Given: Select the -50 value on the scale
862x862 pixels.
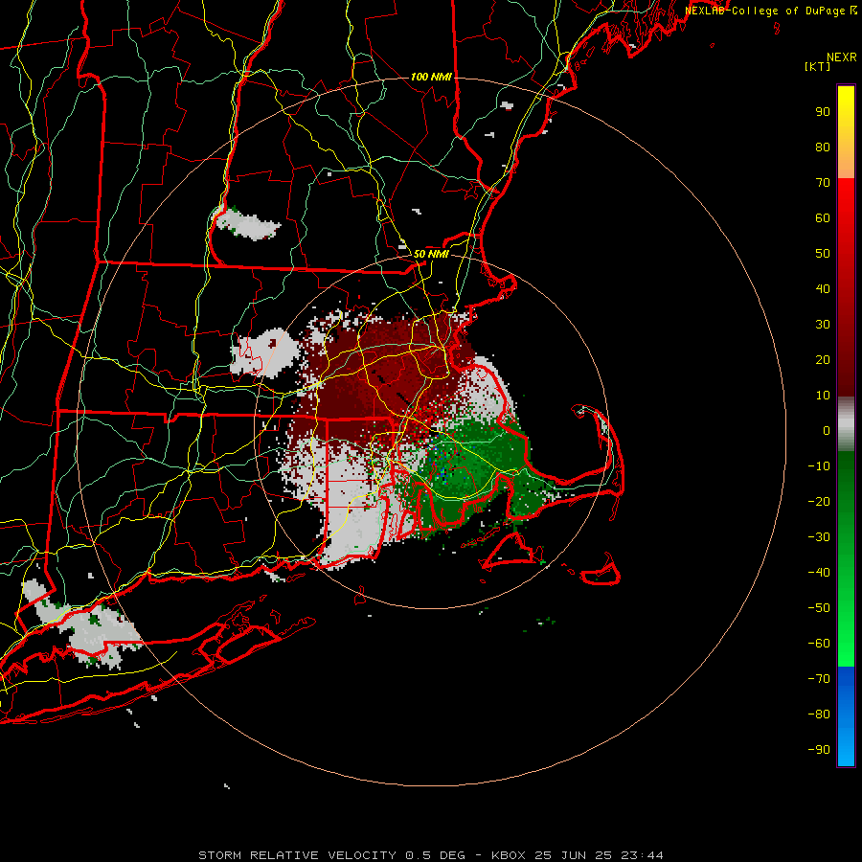Looking at the screenshot, I should coord(819,608).
